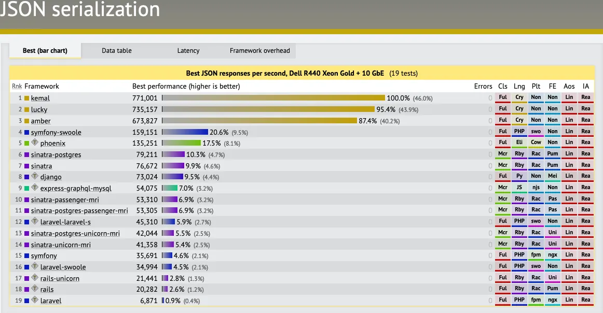603x313 pixels.
Task: Click the django framework link
Action: pos(52,177)
